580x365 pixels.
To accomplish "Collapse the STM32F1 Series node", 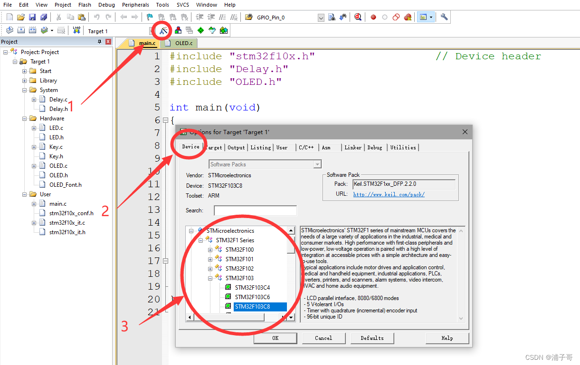I will (x=200, y=240).
